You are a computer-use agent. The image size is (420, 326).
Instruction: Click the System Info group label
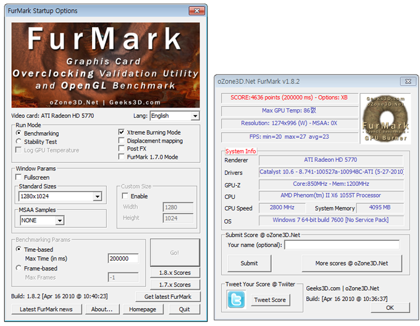[x=240, y=151]
